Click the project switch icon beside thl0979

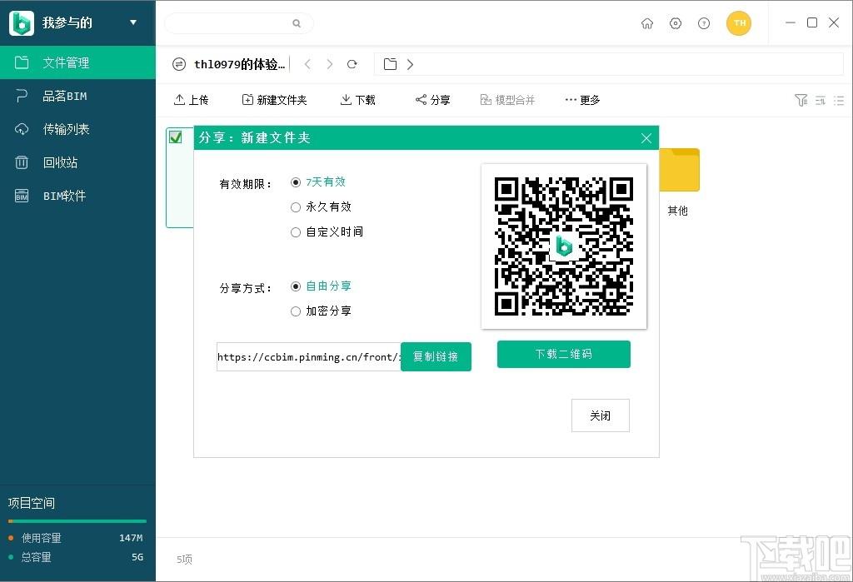tap(179, 64)
